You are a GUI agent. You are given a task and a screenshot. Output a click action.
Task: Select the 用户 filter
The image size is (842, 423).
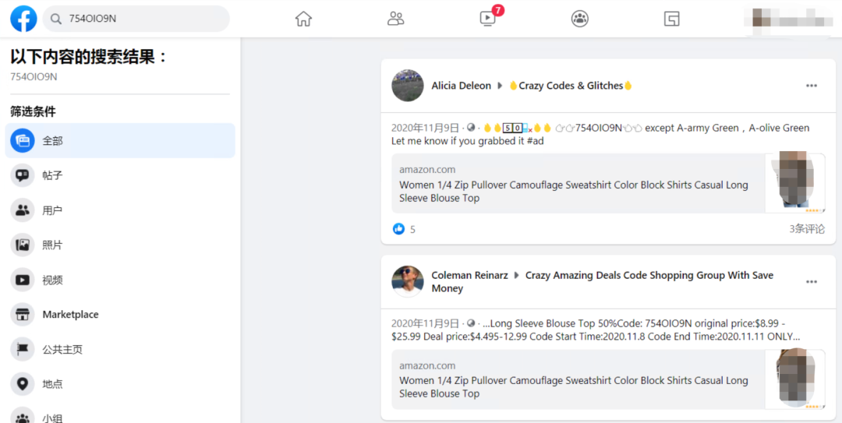click(120, 210)
